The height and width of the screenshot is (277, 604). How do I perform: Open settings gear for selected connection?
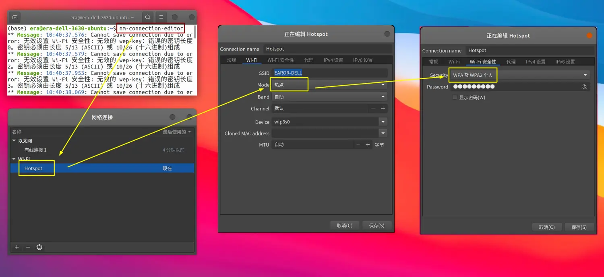39,247
